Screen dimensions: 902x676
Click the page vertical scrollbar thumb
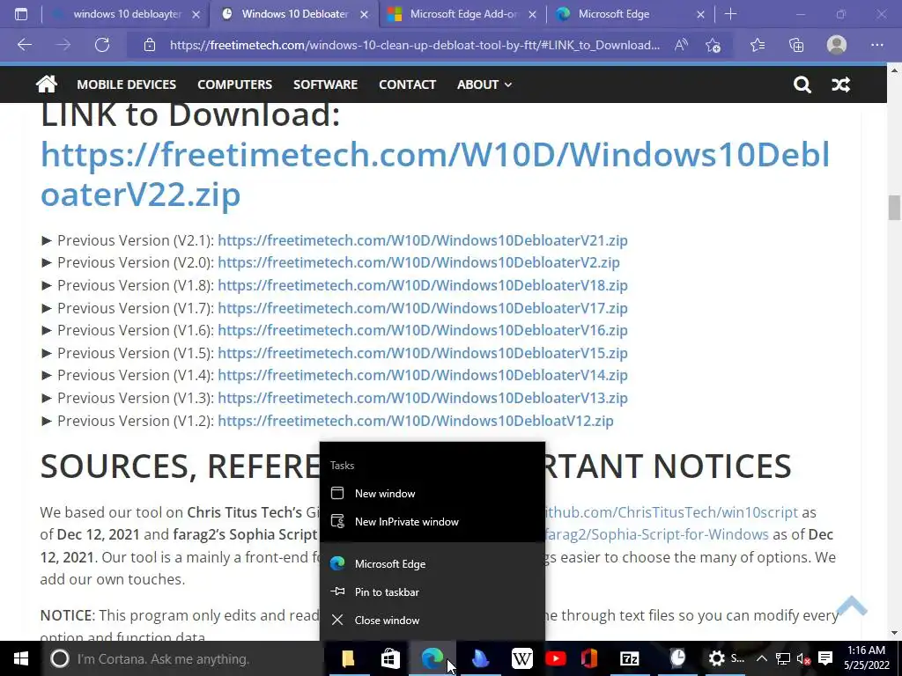pyautogui.click(x=894, y=208)
